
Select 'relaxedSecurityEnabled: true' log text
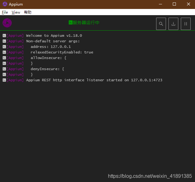point(62,52)
